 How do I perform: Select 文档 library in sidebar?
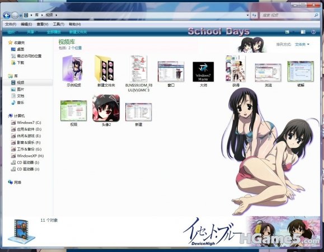[x=18, y=96]
